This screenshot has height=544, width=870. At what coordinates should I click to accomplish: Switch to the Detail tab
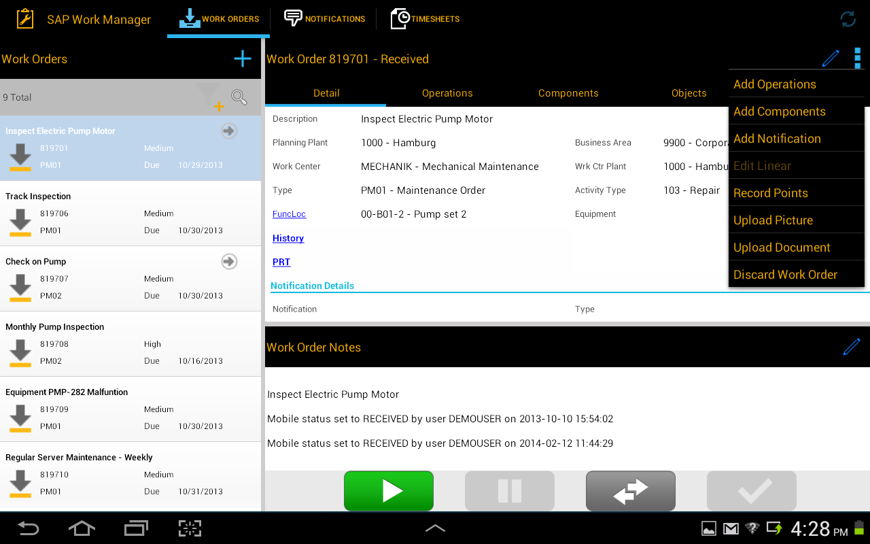pos(326,93)
